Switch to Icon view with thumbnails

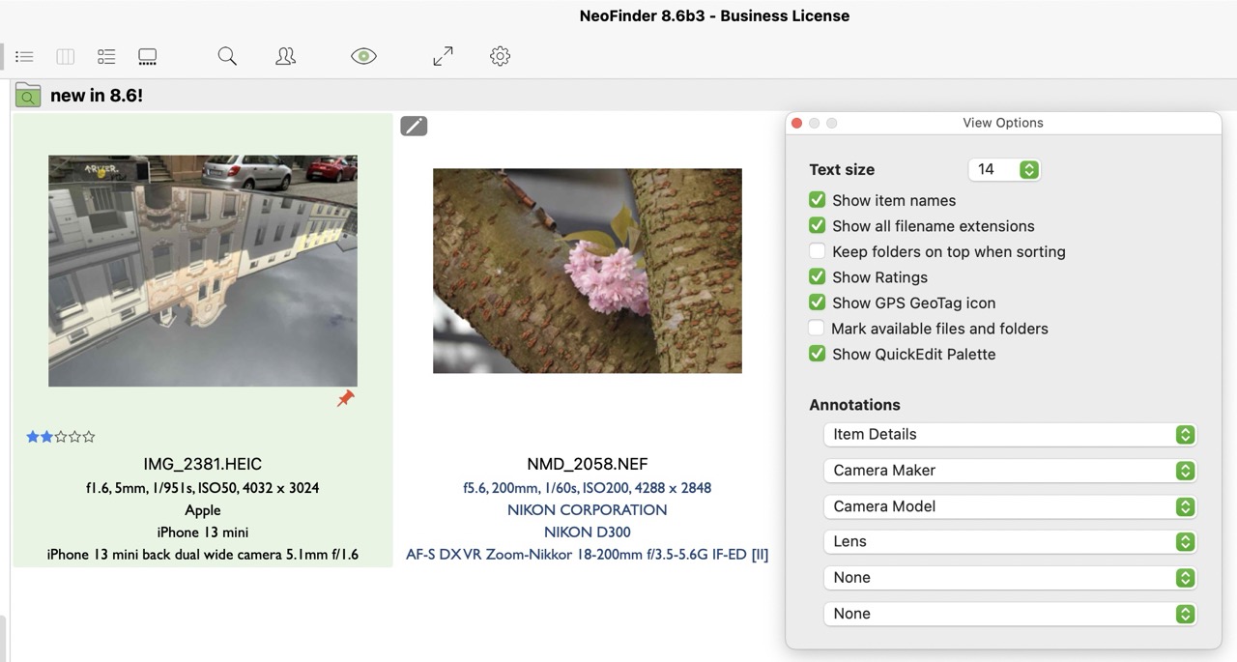point(147,55)
